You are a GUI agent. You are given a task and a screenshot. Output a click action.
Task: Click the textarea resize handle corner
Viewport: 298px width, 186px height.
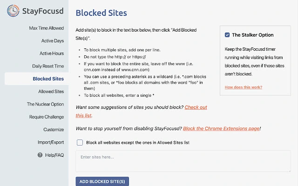click(x=289, y=171)
